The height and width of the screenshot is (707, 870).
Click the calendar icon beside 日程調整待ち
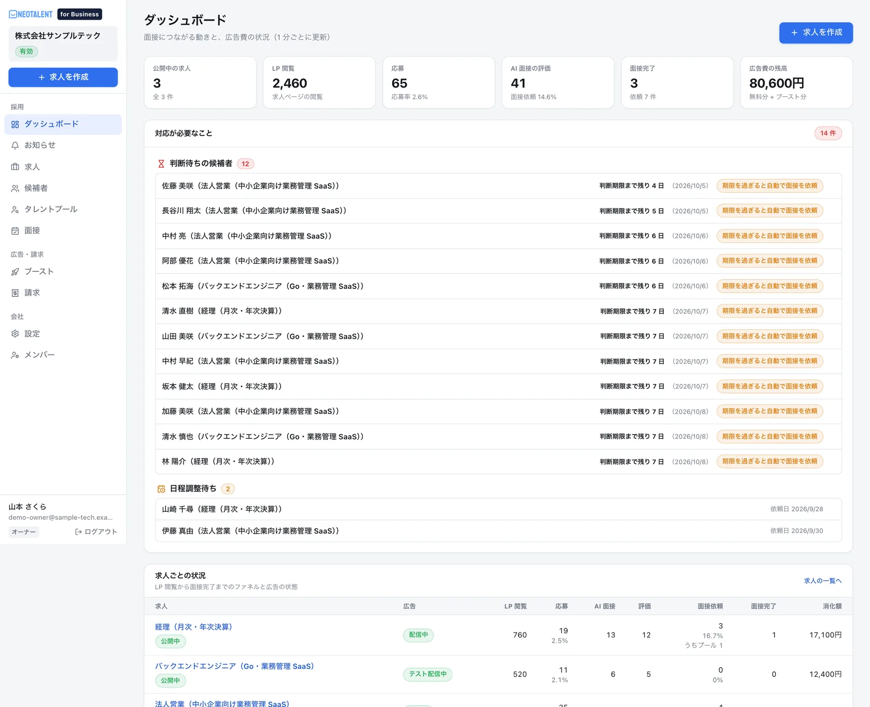click(161, 489)
